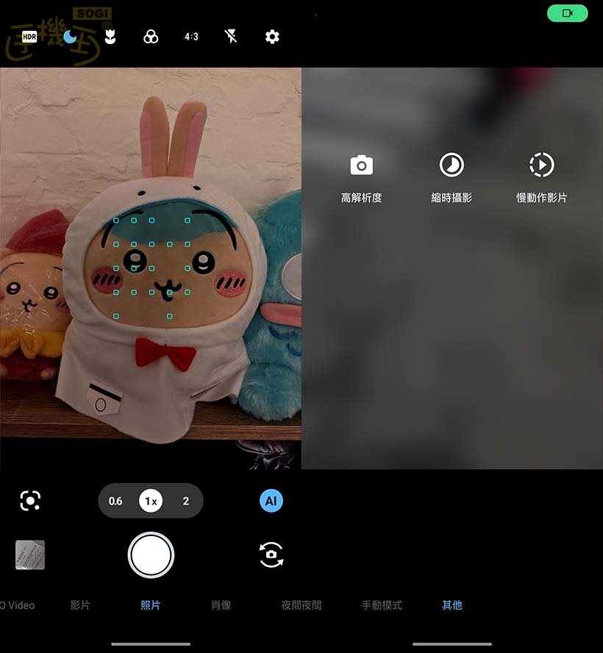This screenshot has width=603, height=653.
Task: Select the 縮時攝影 time-lapse mode
Action: click(x=452, y=178)
